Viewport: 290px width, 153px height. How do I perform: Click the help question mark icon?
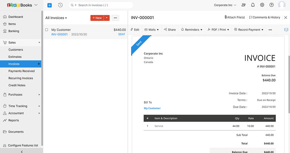click(271, 5)
